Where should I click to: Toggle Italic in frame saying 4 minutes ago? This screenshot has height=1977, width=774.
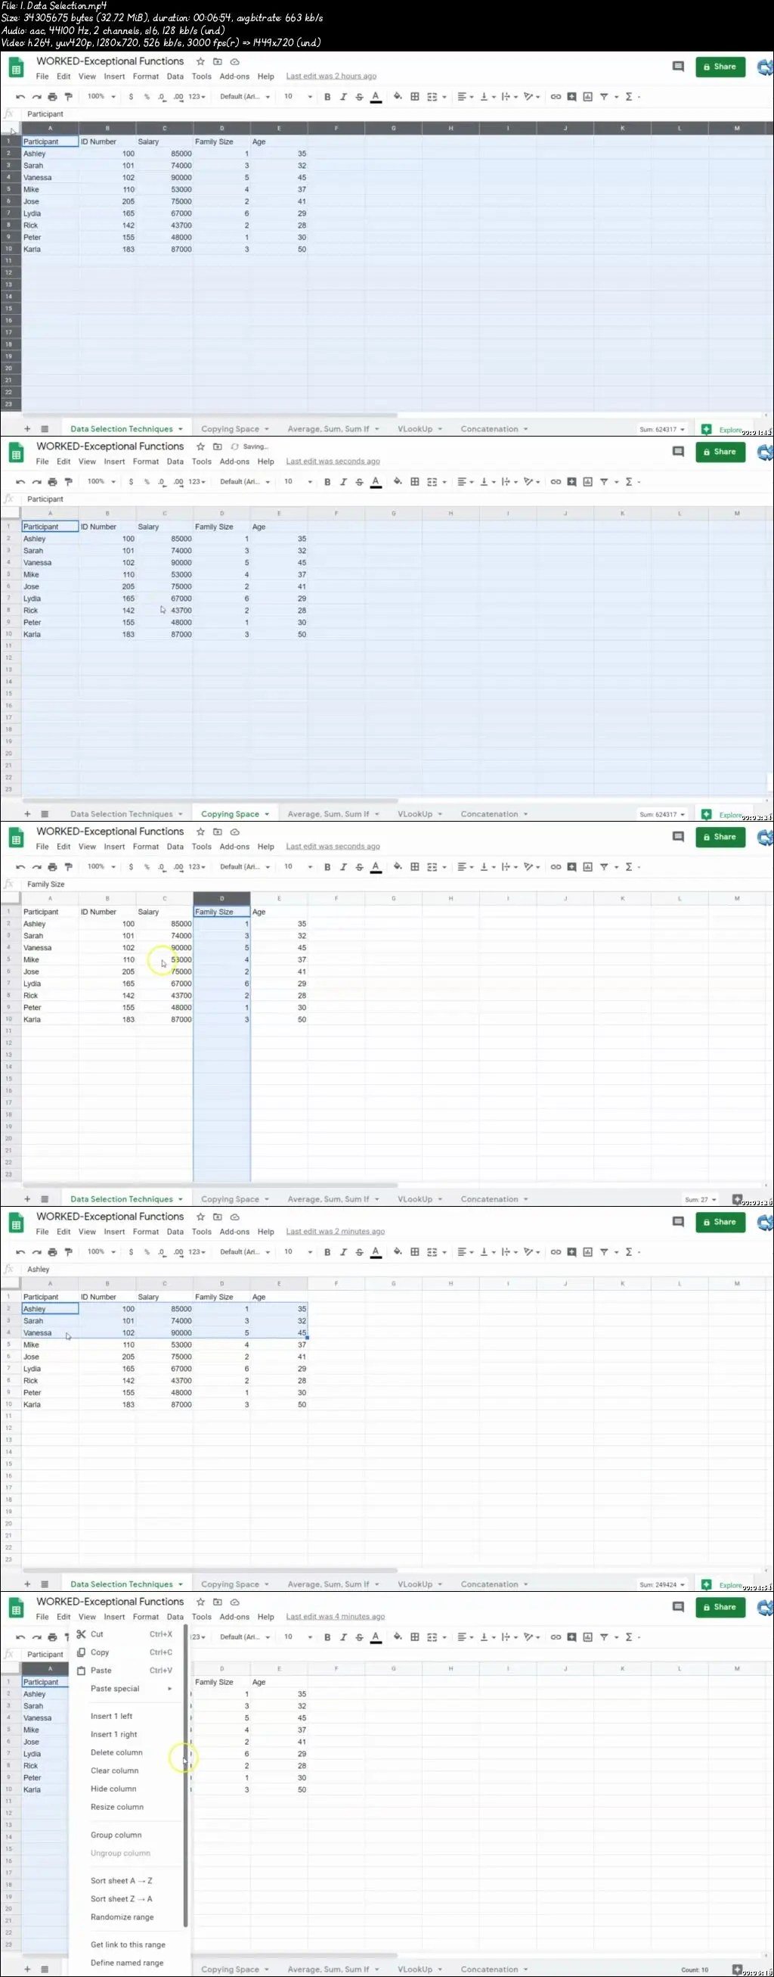click(x=343, y=1638)
